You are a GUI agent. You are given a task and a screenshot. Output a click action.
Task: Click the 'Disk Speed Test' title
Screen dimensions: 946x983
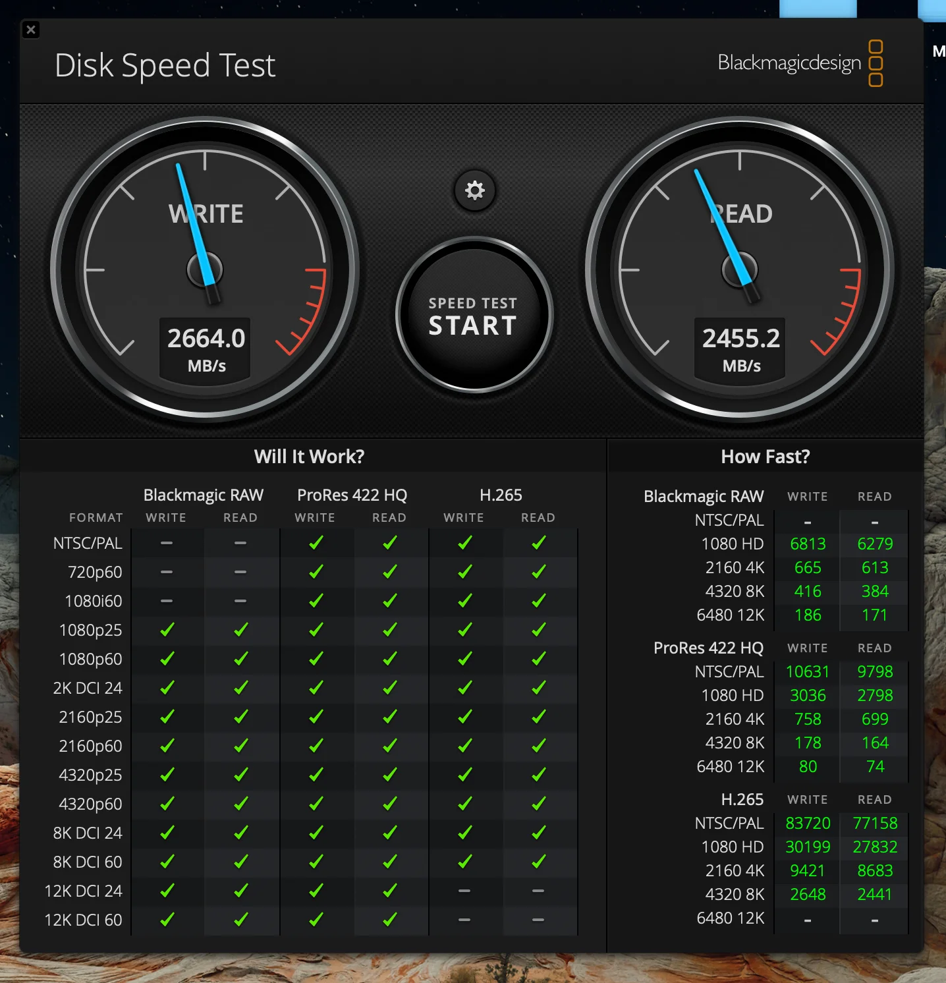165,65
